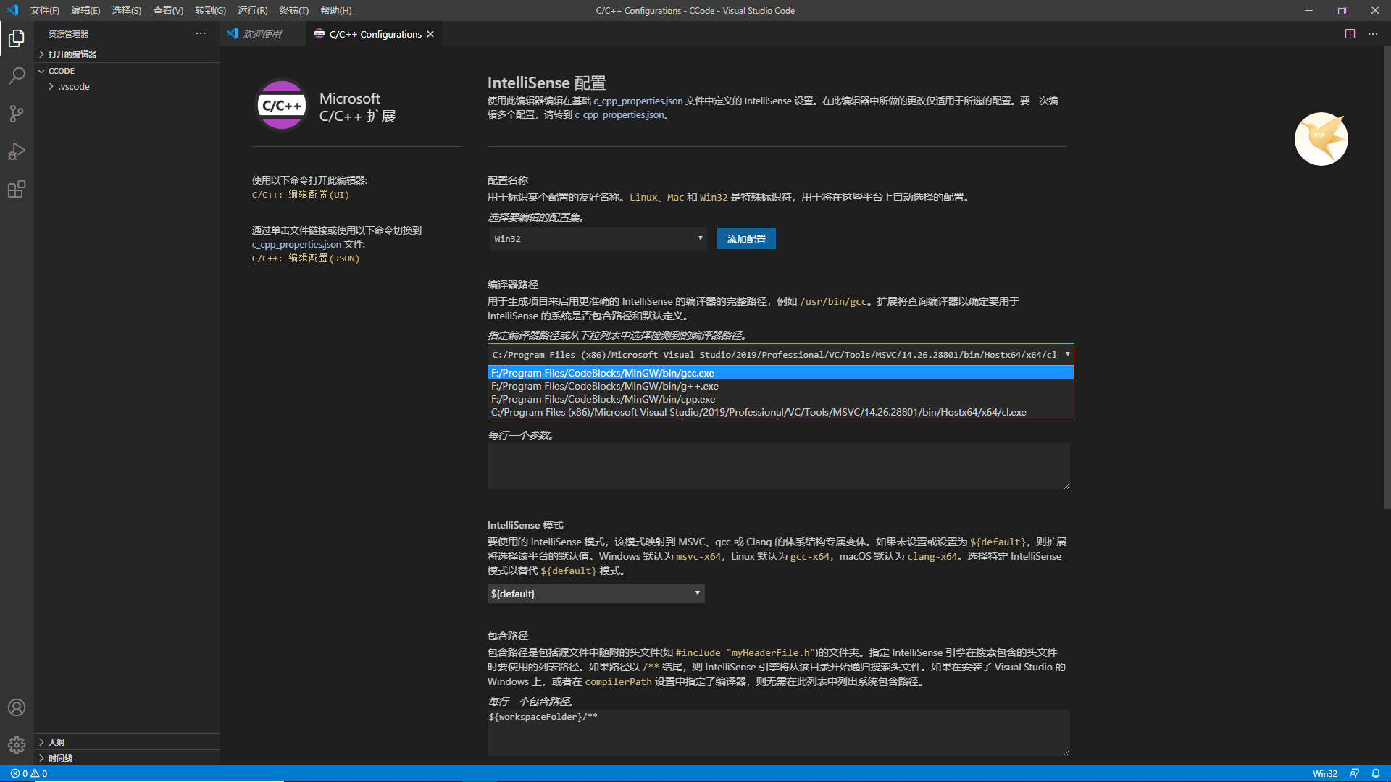Open the Accounts menu icon

tap(17, 707)
